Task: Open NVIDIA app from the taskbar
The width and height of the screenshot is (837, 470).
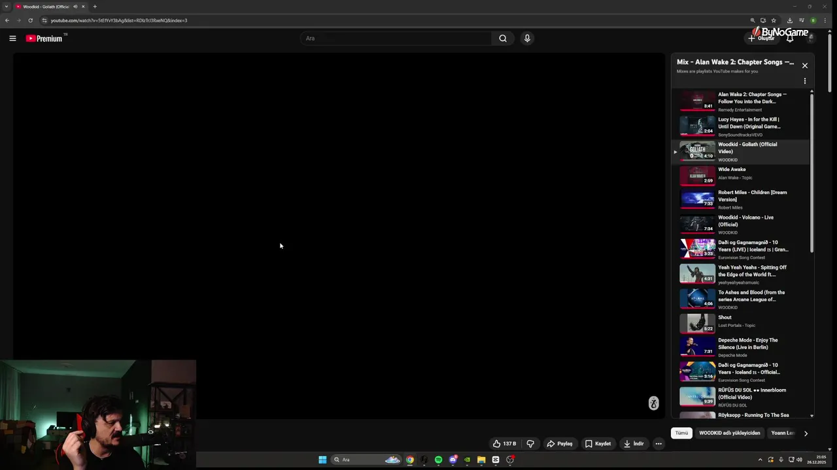Action: click(x=467, y=460)
